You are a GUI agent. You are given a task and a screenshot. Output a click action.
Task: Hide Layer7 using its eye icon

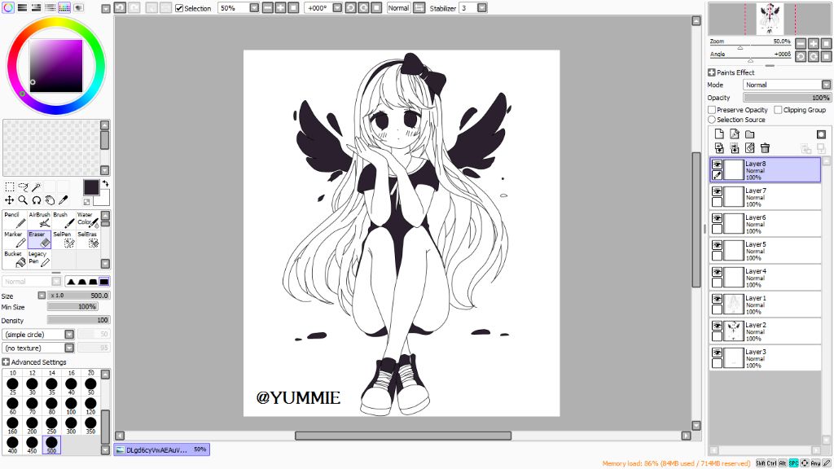(x=717, y=191)
